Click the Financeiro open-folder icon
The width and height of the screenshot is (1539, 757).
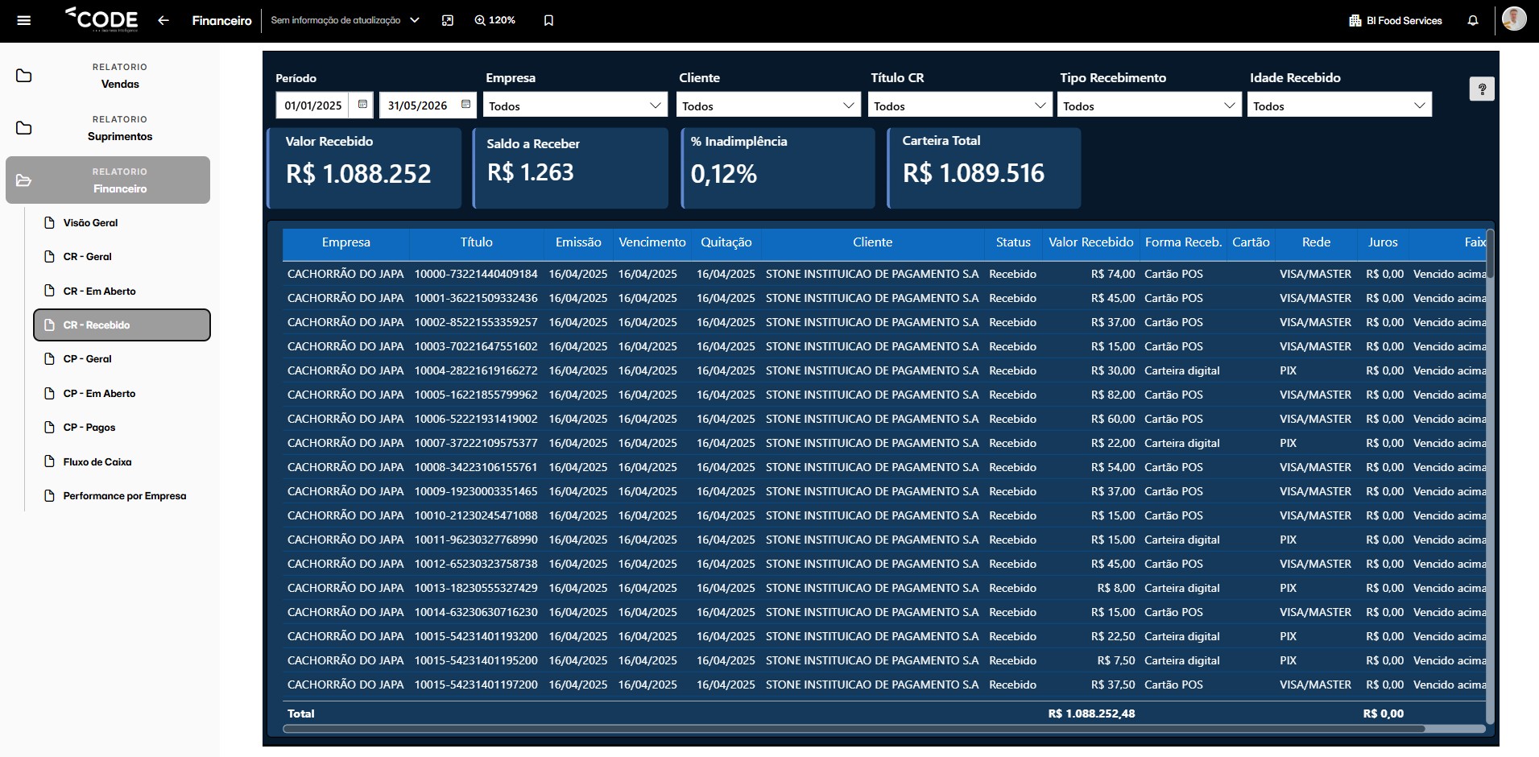(x=24, y=180)
